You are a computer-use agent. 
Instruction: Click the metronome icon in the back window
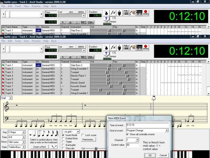(106, 13)
